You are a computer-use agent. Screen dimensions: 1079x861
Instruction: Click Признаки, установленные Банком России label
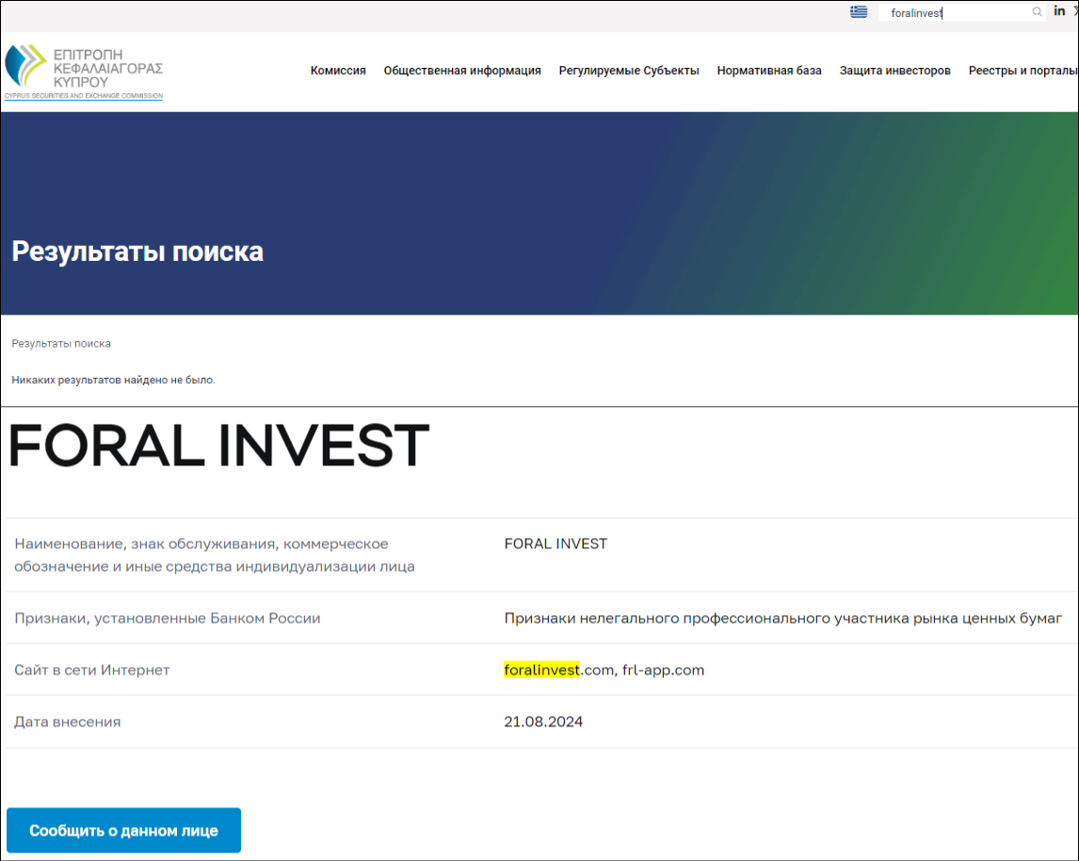pos(168,618)
